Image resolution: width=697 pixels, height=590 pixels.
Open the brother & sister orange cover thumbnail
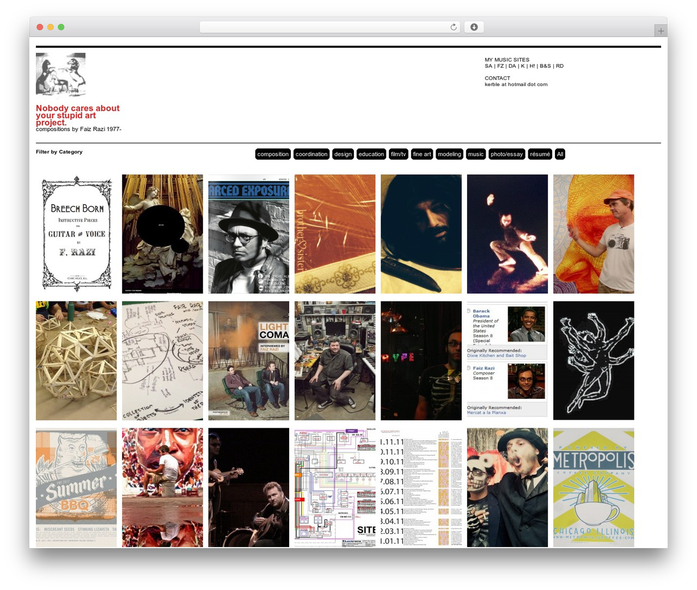335,234
